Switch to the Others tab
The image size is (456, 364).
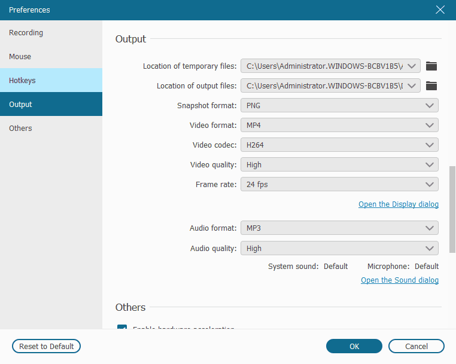coord(51,128)
